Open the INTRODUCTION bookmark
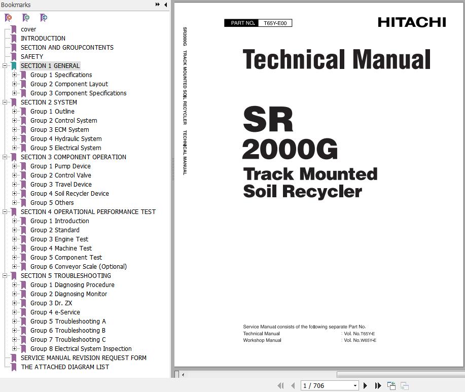 point(43,39)
